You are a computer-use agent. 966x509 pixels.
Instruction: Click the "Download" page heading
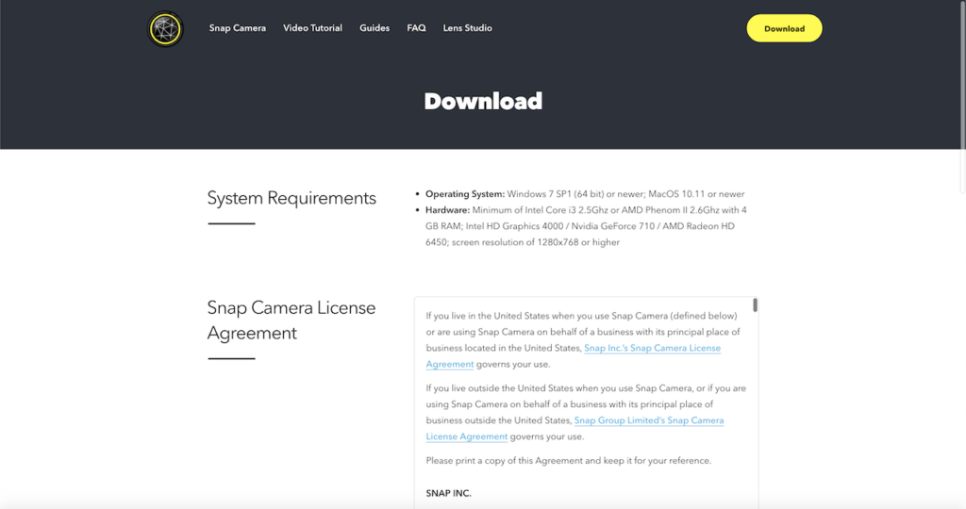click(483, 101)
